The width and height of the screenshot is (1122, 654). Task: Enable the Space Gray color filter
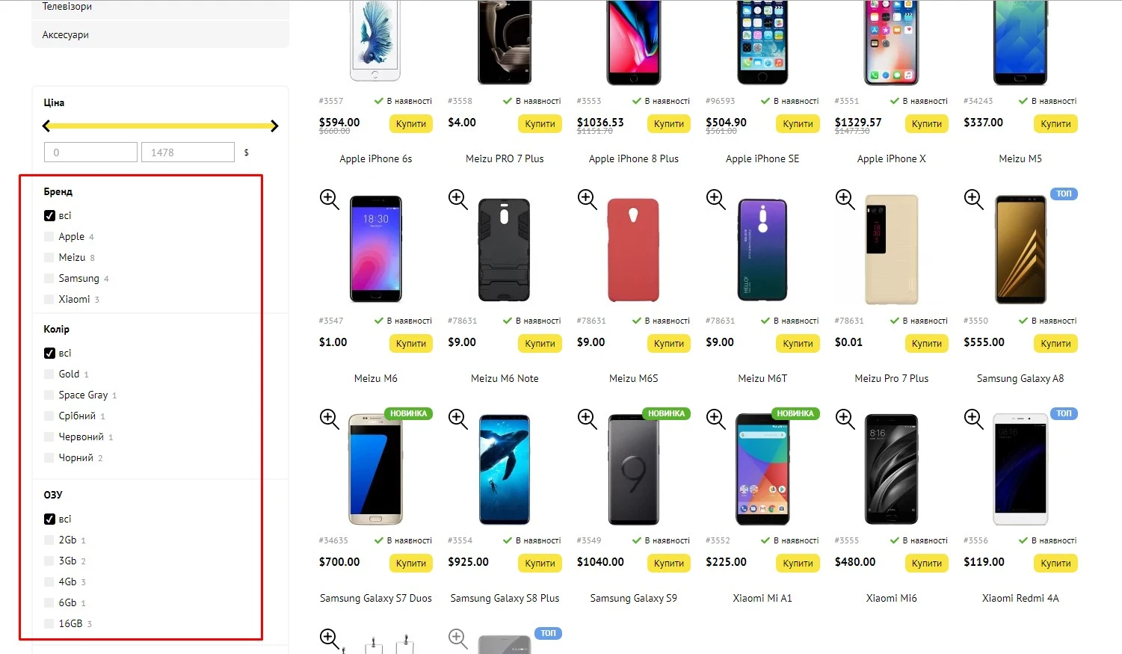tap(49, 395)
